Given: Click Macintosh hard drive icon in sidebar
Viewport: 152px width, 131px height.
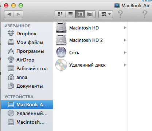Looking at the screenshot, I should [11, 122].
